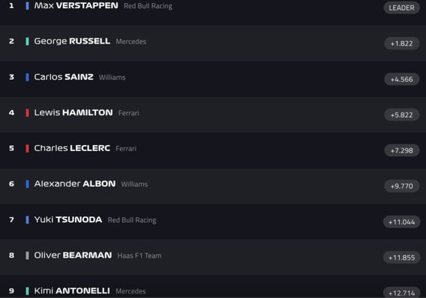Image resolution: width=426 pixels, height=298 pixels.
Task: Click Lewis Hamilton's name
Action: (x=73, y=113)
